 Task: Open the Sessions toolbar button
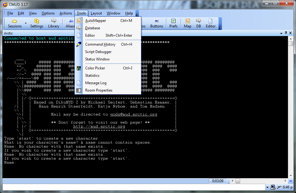click(x=15, y=23)
